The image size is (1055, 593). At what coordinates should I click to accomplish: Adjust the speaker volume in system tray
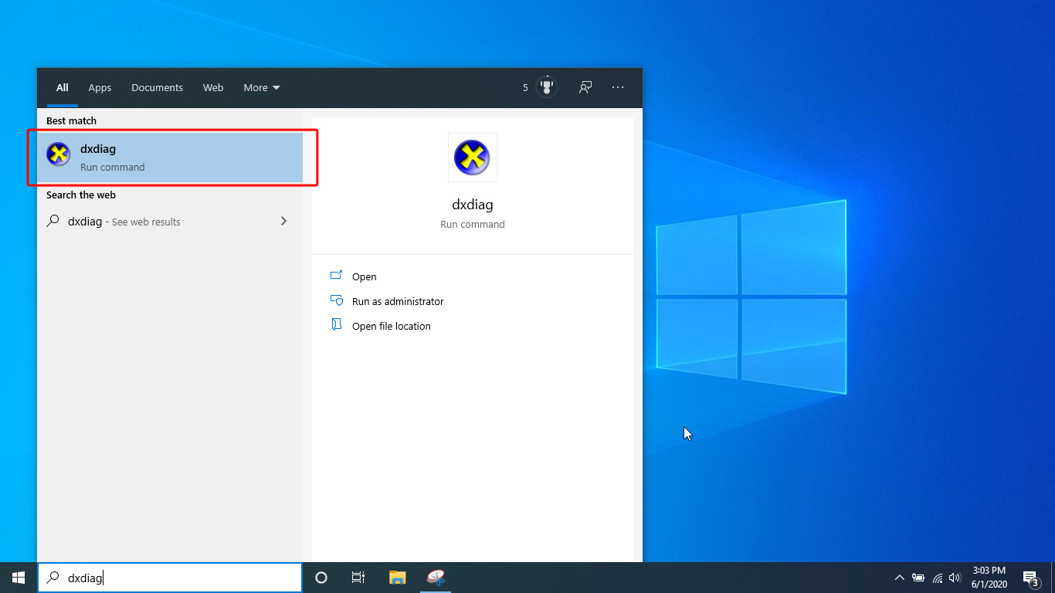pyautogui.click(x=955, y=577)
